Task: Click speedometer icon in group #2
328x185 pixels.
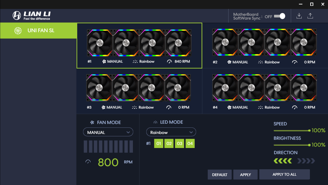Action: pos(295,62)
